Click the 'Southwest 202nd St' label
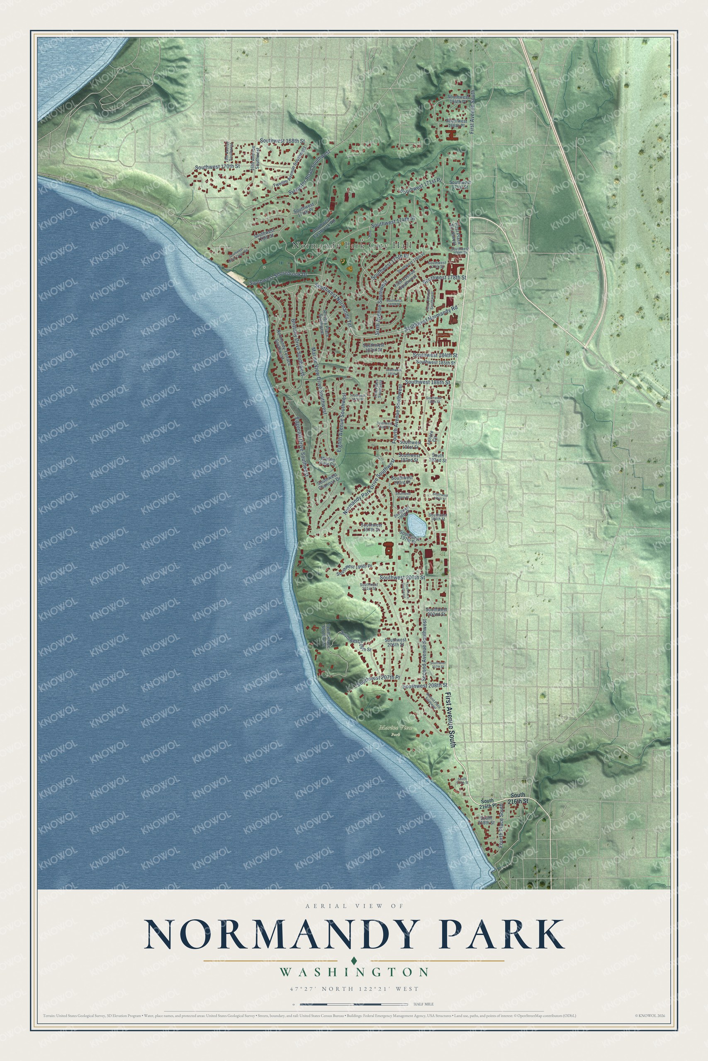Image resolution: width=708 pixels, height=1061 pixels. [436, 612]
